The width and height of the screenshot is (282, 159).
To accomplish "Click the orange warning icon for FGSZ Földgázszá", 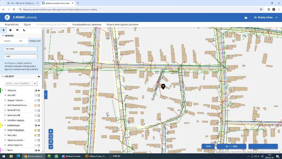I will tap(36, 130).
